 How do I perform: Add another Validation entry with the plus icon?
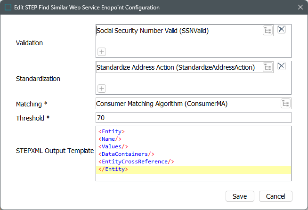[102, 51]
